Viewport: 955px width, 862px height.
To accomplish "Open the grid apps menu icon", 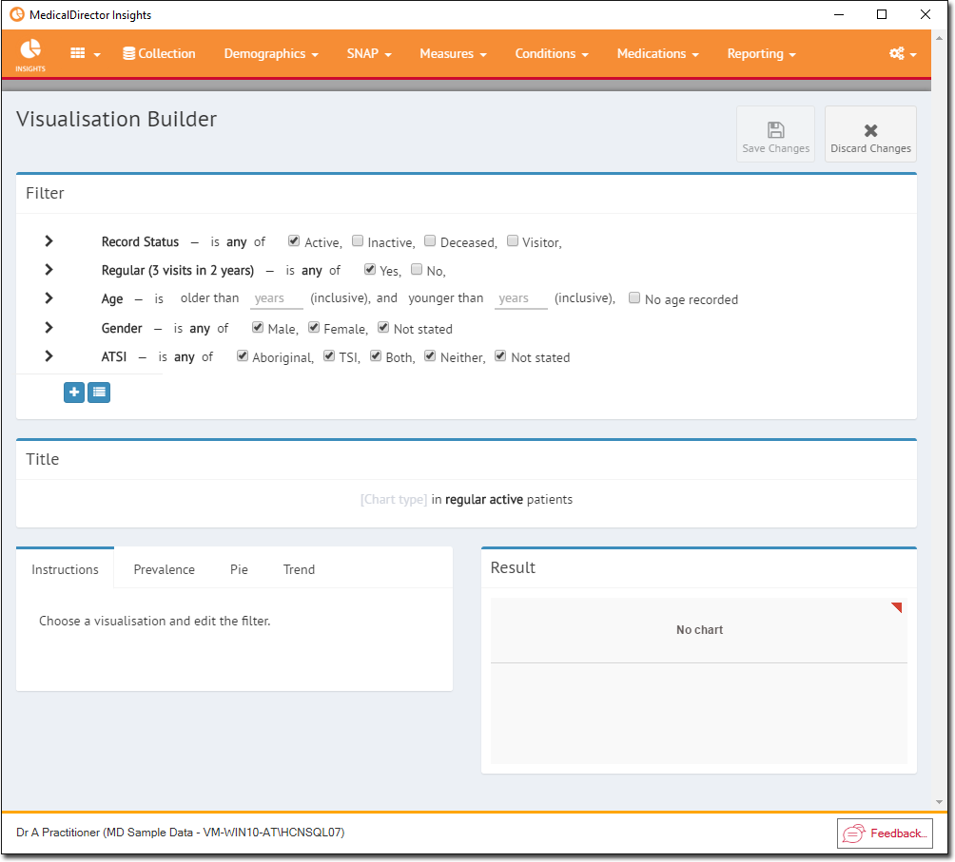I will click(x=79, y=54).
